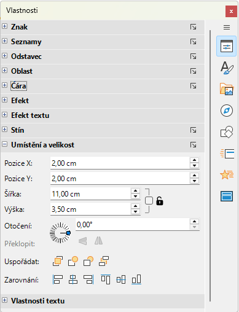
Task: Align object to the right
Action: [x=88, y=279]
